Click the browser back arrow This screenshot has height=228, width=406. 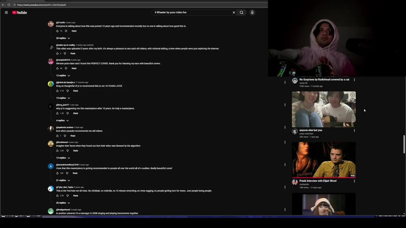pyautogui.click(x=3, y=5)
